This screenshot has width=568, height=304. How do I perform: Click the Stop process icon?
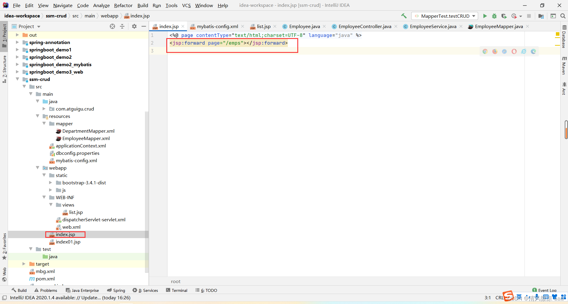[x=529, y=16]
